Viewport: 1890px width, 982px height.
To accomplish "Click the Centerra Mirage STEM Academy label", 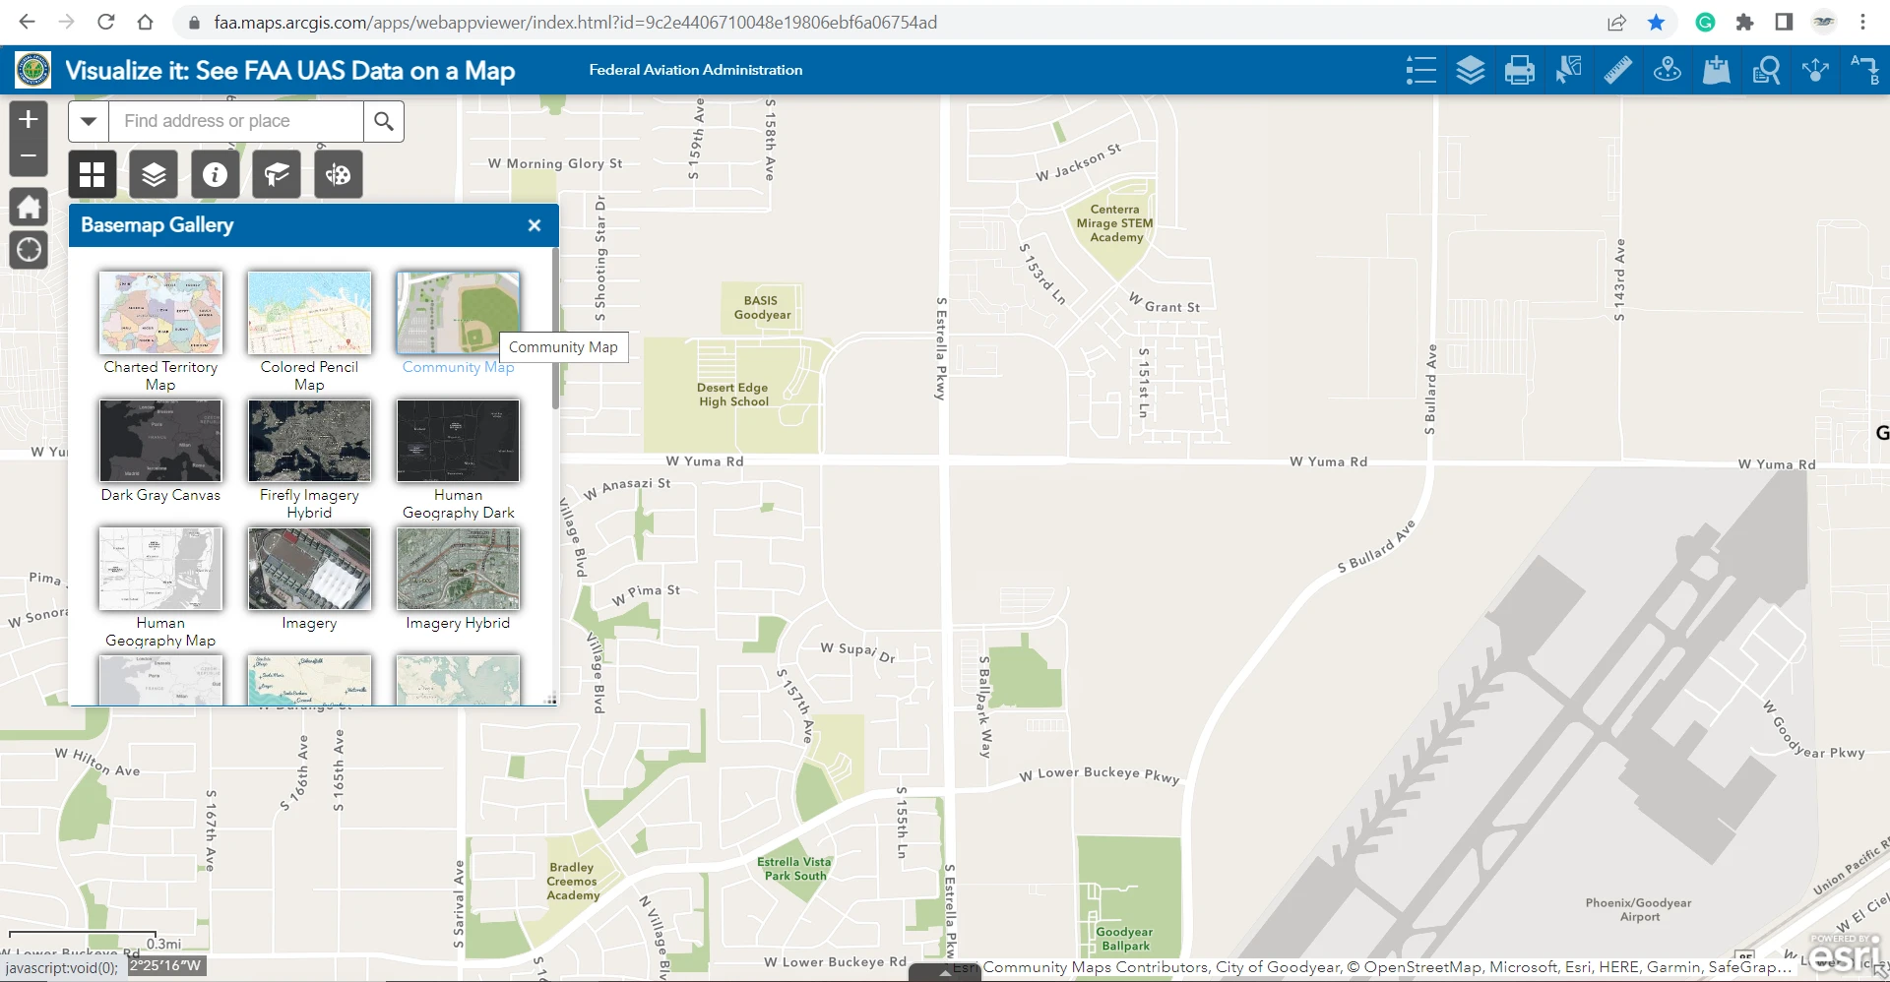I will [x=1115, y=223].
